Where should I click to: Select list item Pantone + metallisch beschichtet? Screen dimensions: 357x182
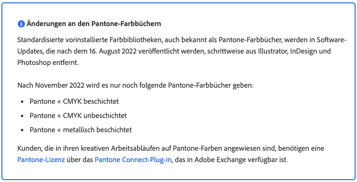pyautogui.click(x=81, y=130)
